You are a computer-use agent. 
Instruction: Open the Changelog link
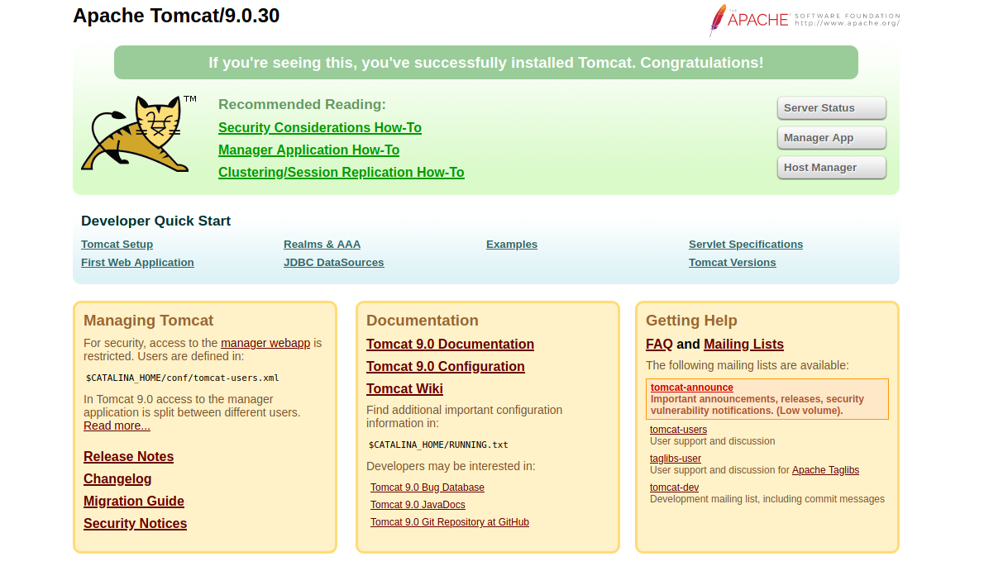(x=117, y=479)
